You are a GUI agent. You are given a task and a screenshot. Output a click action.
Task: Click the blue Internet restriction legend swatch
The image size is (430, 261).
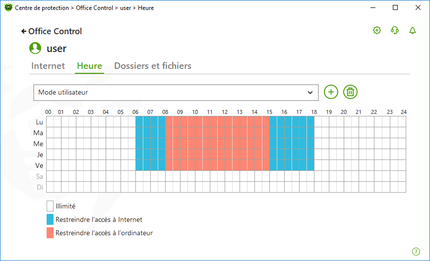point(50,219)
